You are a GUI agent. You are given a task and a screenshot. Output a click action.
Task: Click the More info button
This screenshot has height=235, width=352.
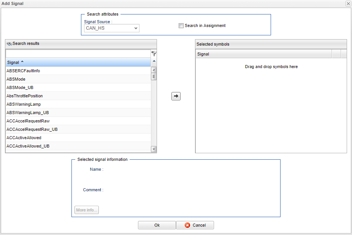tap(87, 210)
